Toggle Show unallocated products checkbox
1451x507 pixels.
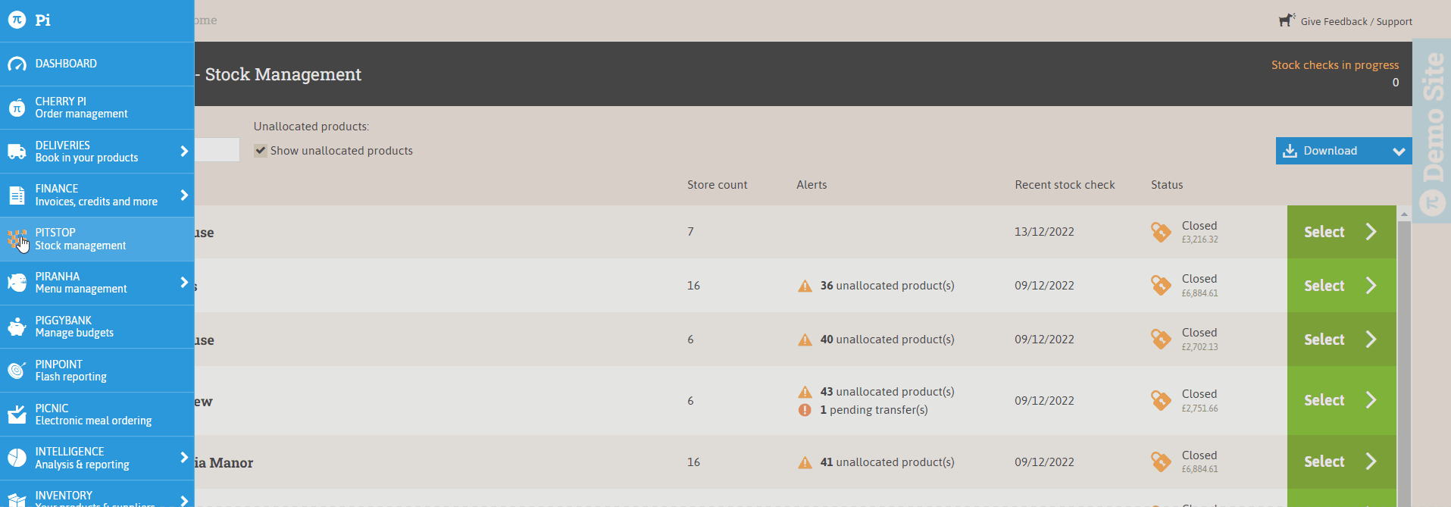point(261,151)
